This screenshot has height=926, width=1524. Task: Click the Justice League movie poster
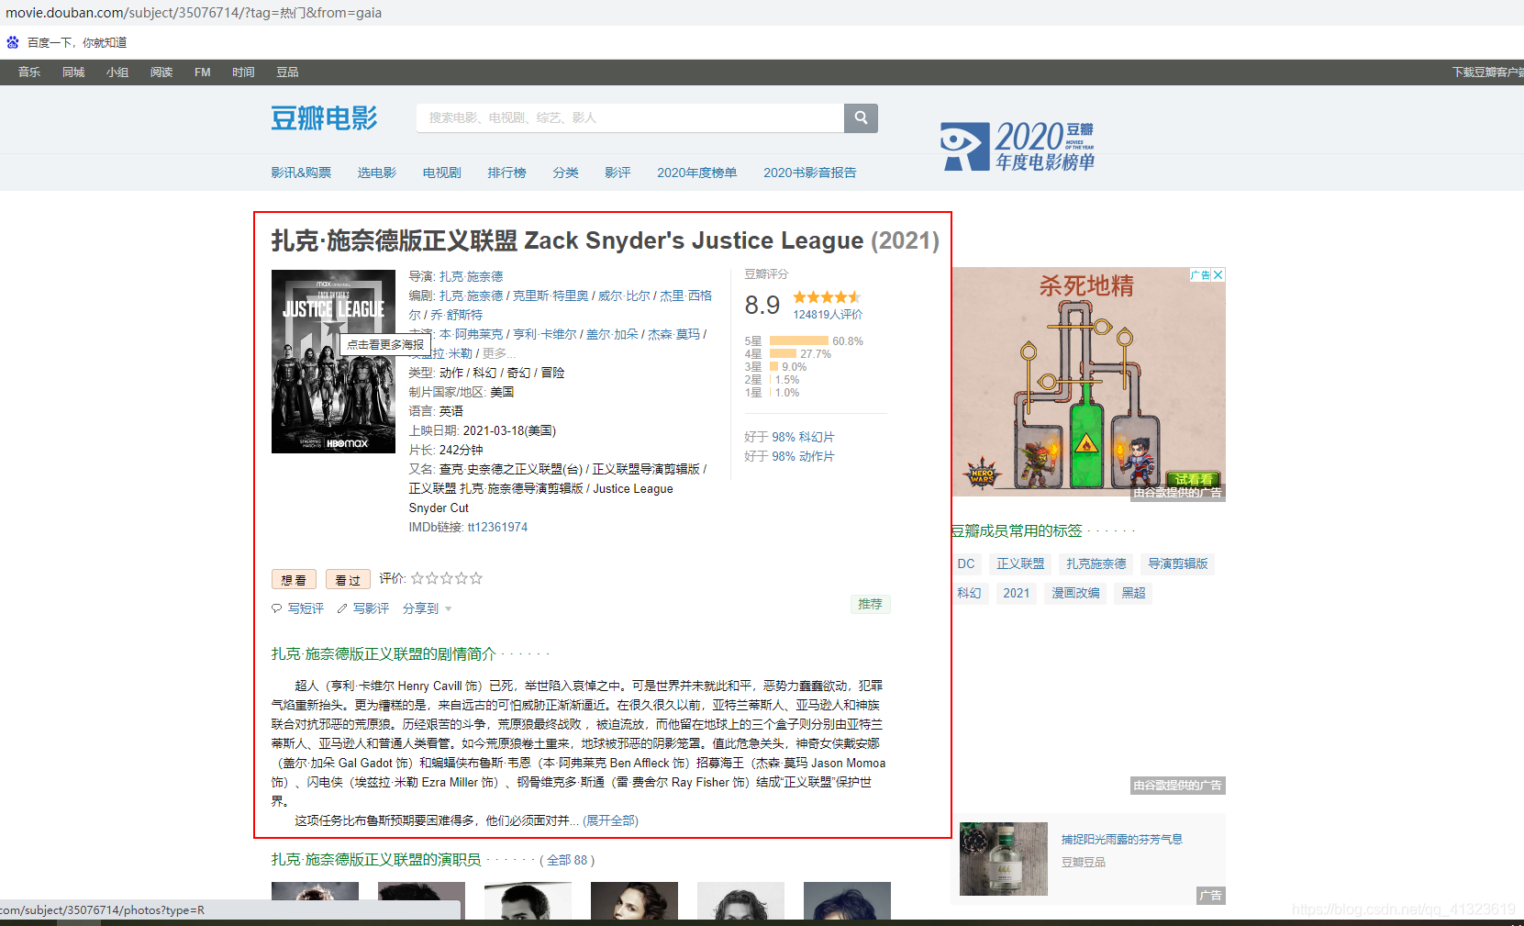(333, 362)
